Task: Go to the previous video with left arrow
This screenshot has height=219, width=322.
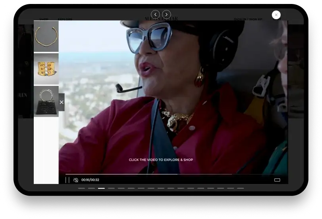Action: click(155, 14)
